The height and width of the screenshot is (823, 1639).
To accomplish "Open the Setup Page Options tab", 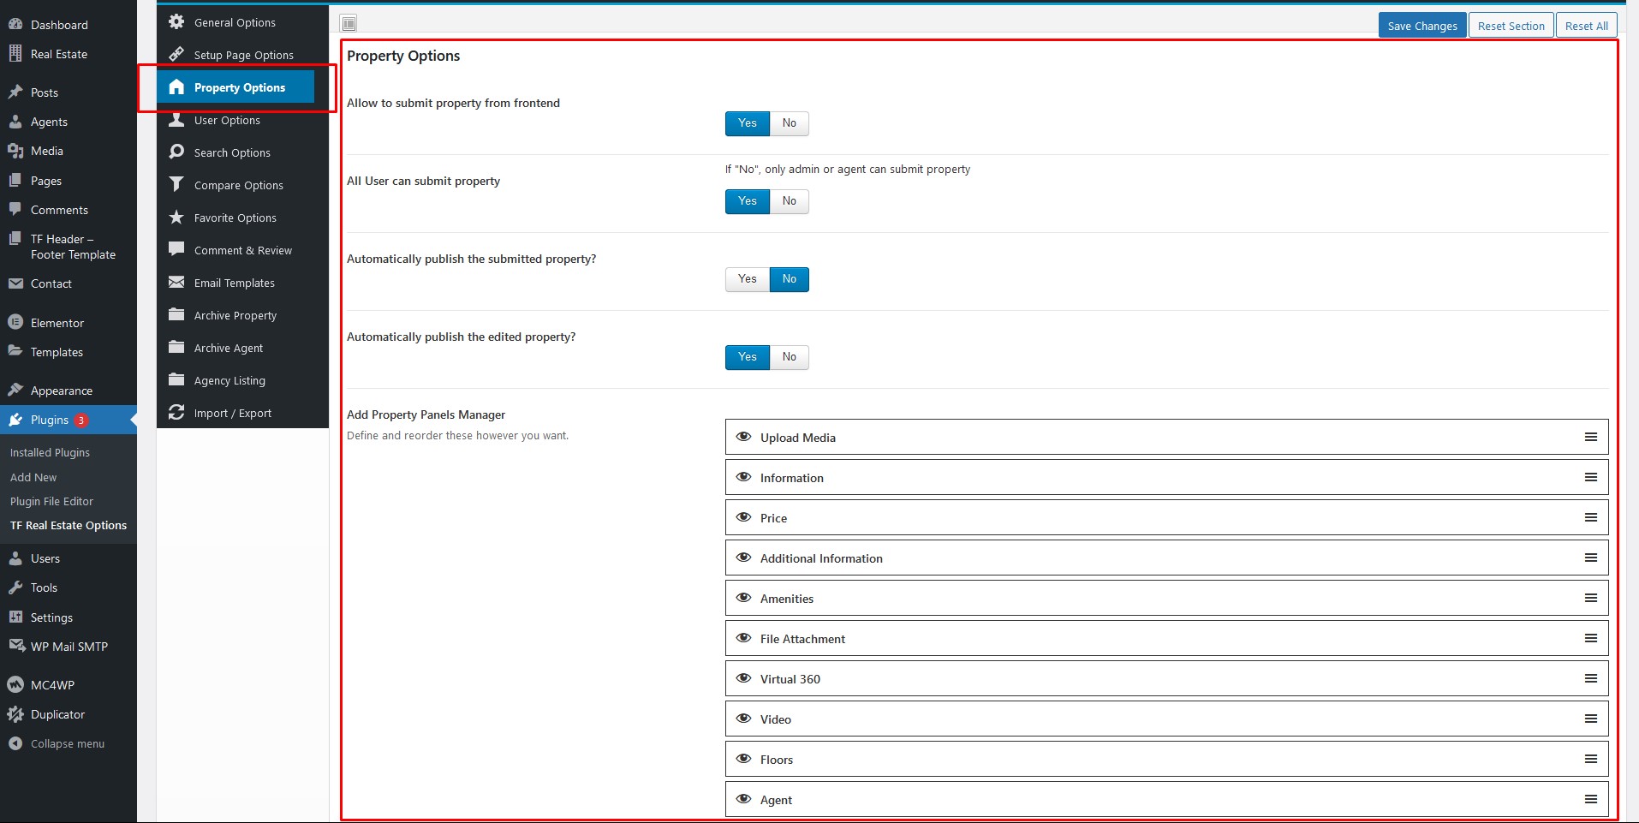I will click(x=242, y=55).
